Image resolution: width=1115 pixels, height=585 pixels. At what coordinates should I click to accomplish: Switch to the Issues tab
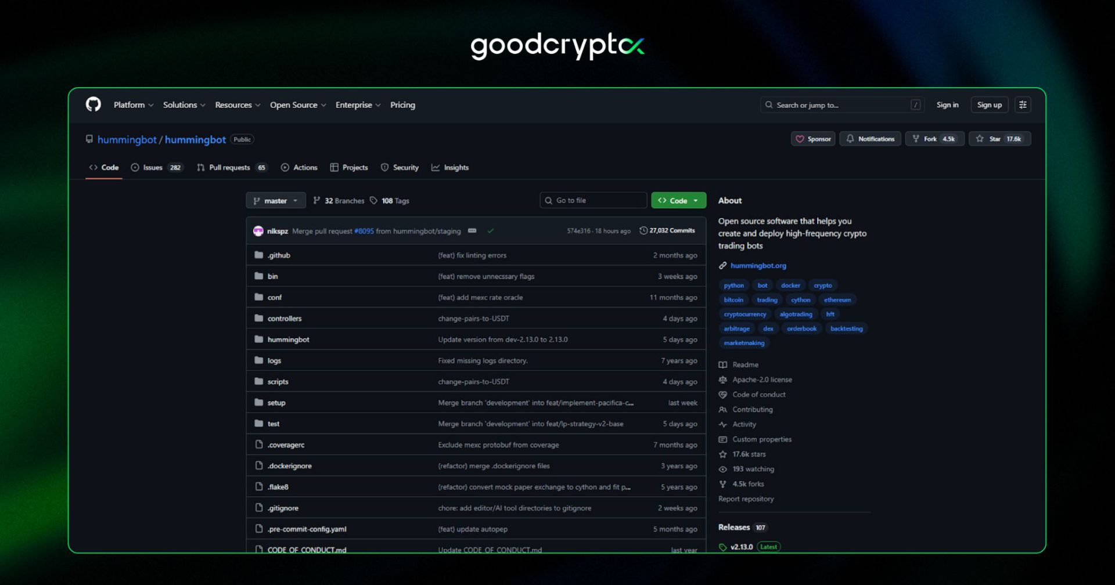pyautogui.click(x=157, y=168)
